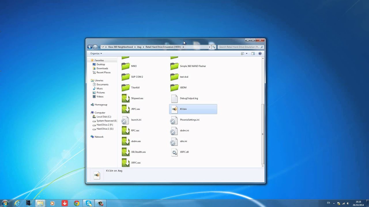This screenshot has width=369, height=207.
Task: Open Skype from the taskbar
Action: (x=89, y=203)
